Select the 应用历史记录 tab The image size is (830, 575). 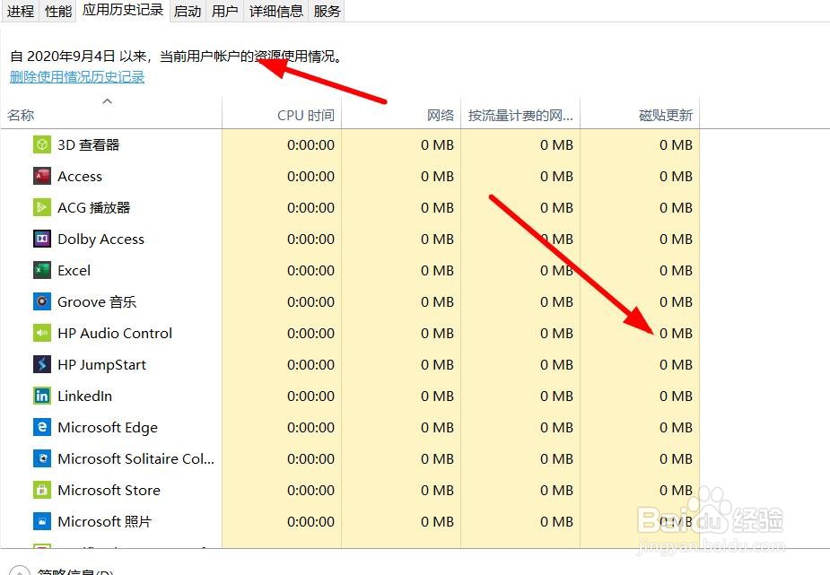click(x=123, y=10)
